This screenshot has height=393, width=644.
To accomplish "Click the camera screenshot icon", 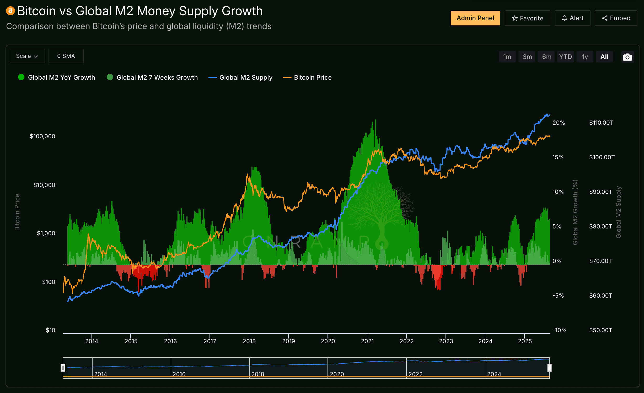I will pyautogui.click(x=627, y=57).
